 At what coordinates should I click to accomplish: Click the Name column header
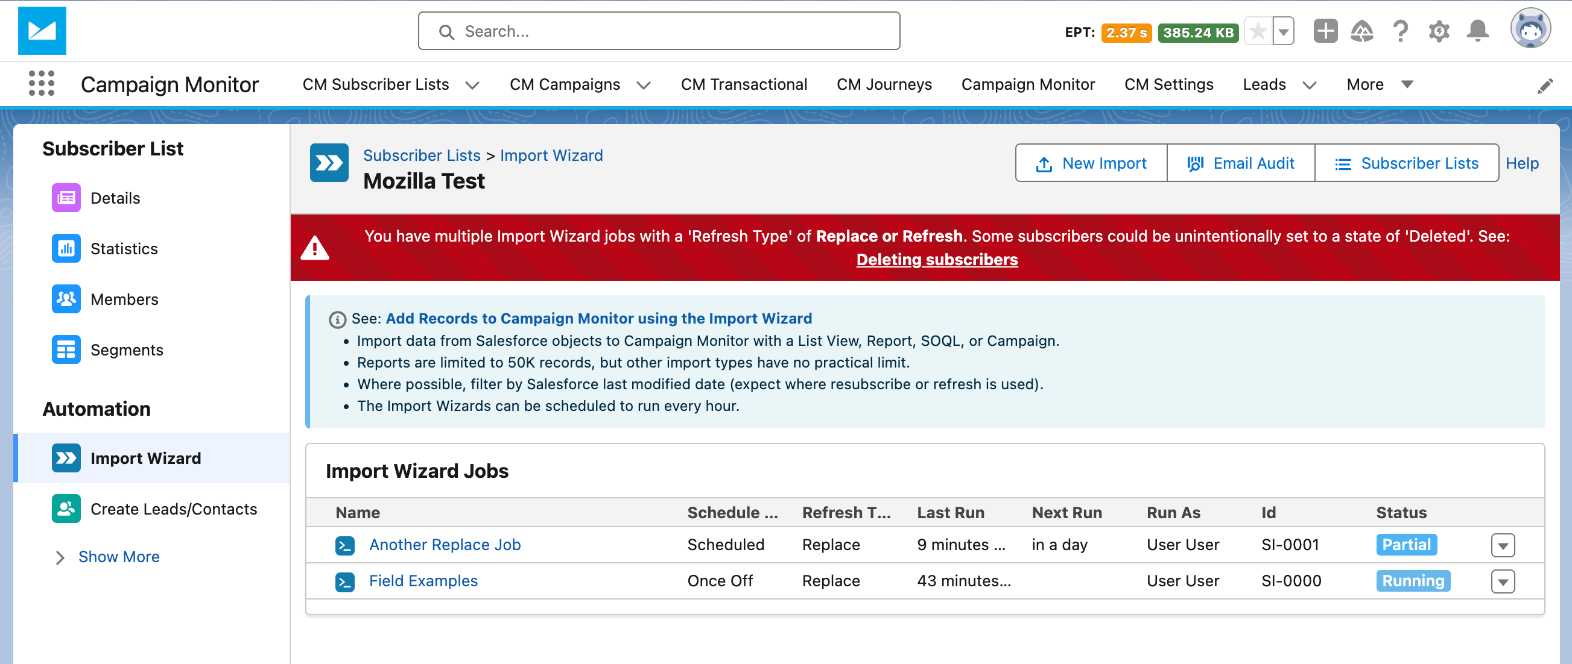pos(358,512)
